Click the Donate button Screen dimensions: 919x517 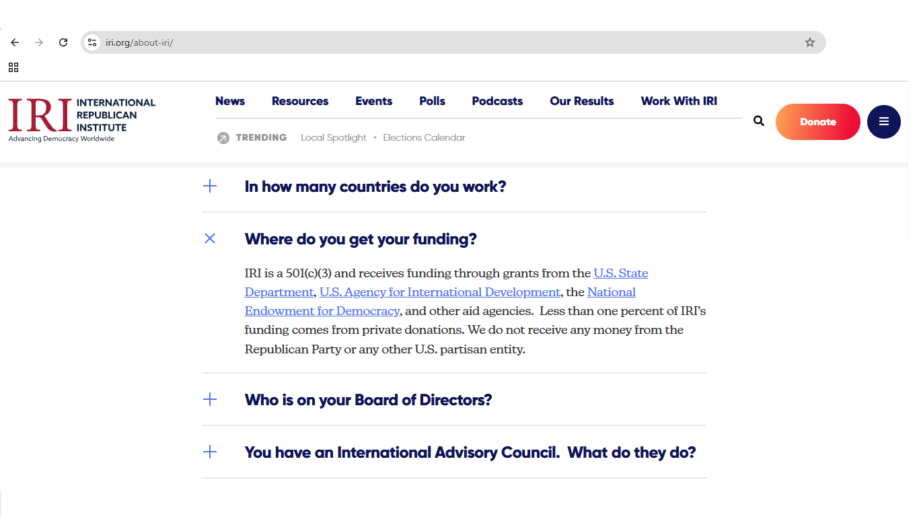tap(817, 122)
